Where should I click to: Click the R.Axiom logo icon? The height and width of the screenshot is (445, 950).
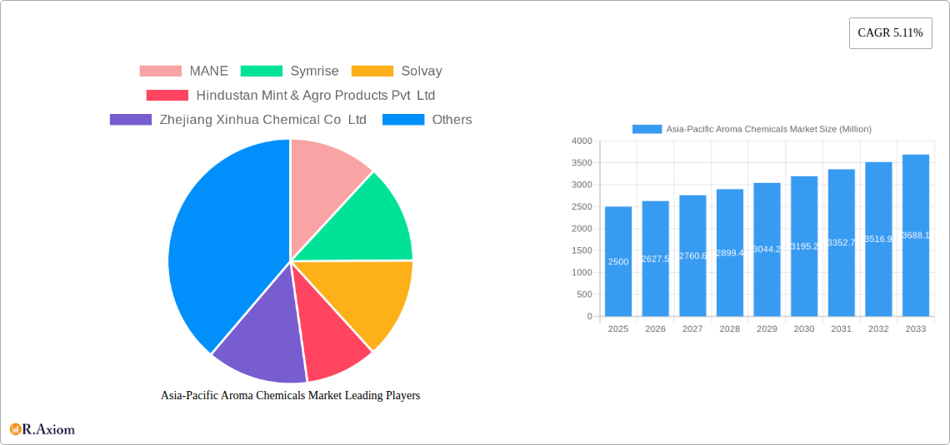15,429
